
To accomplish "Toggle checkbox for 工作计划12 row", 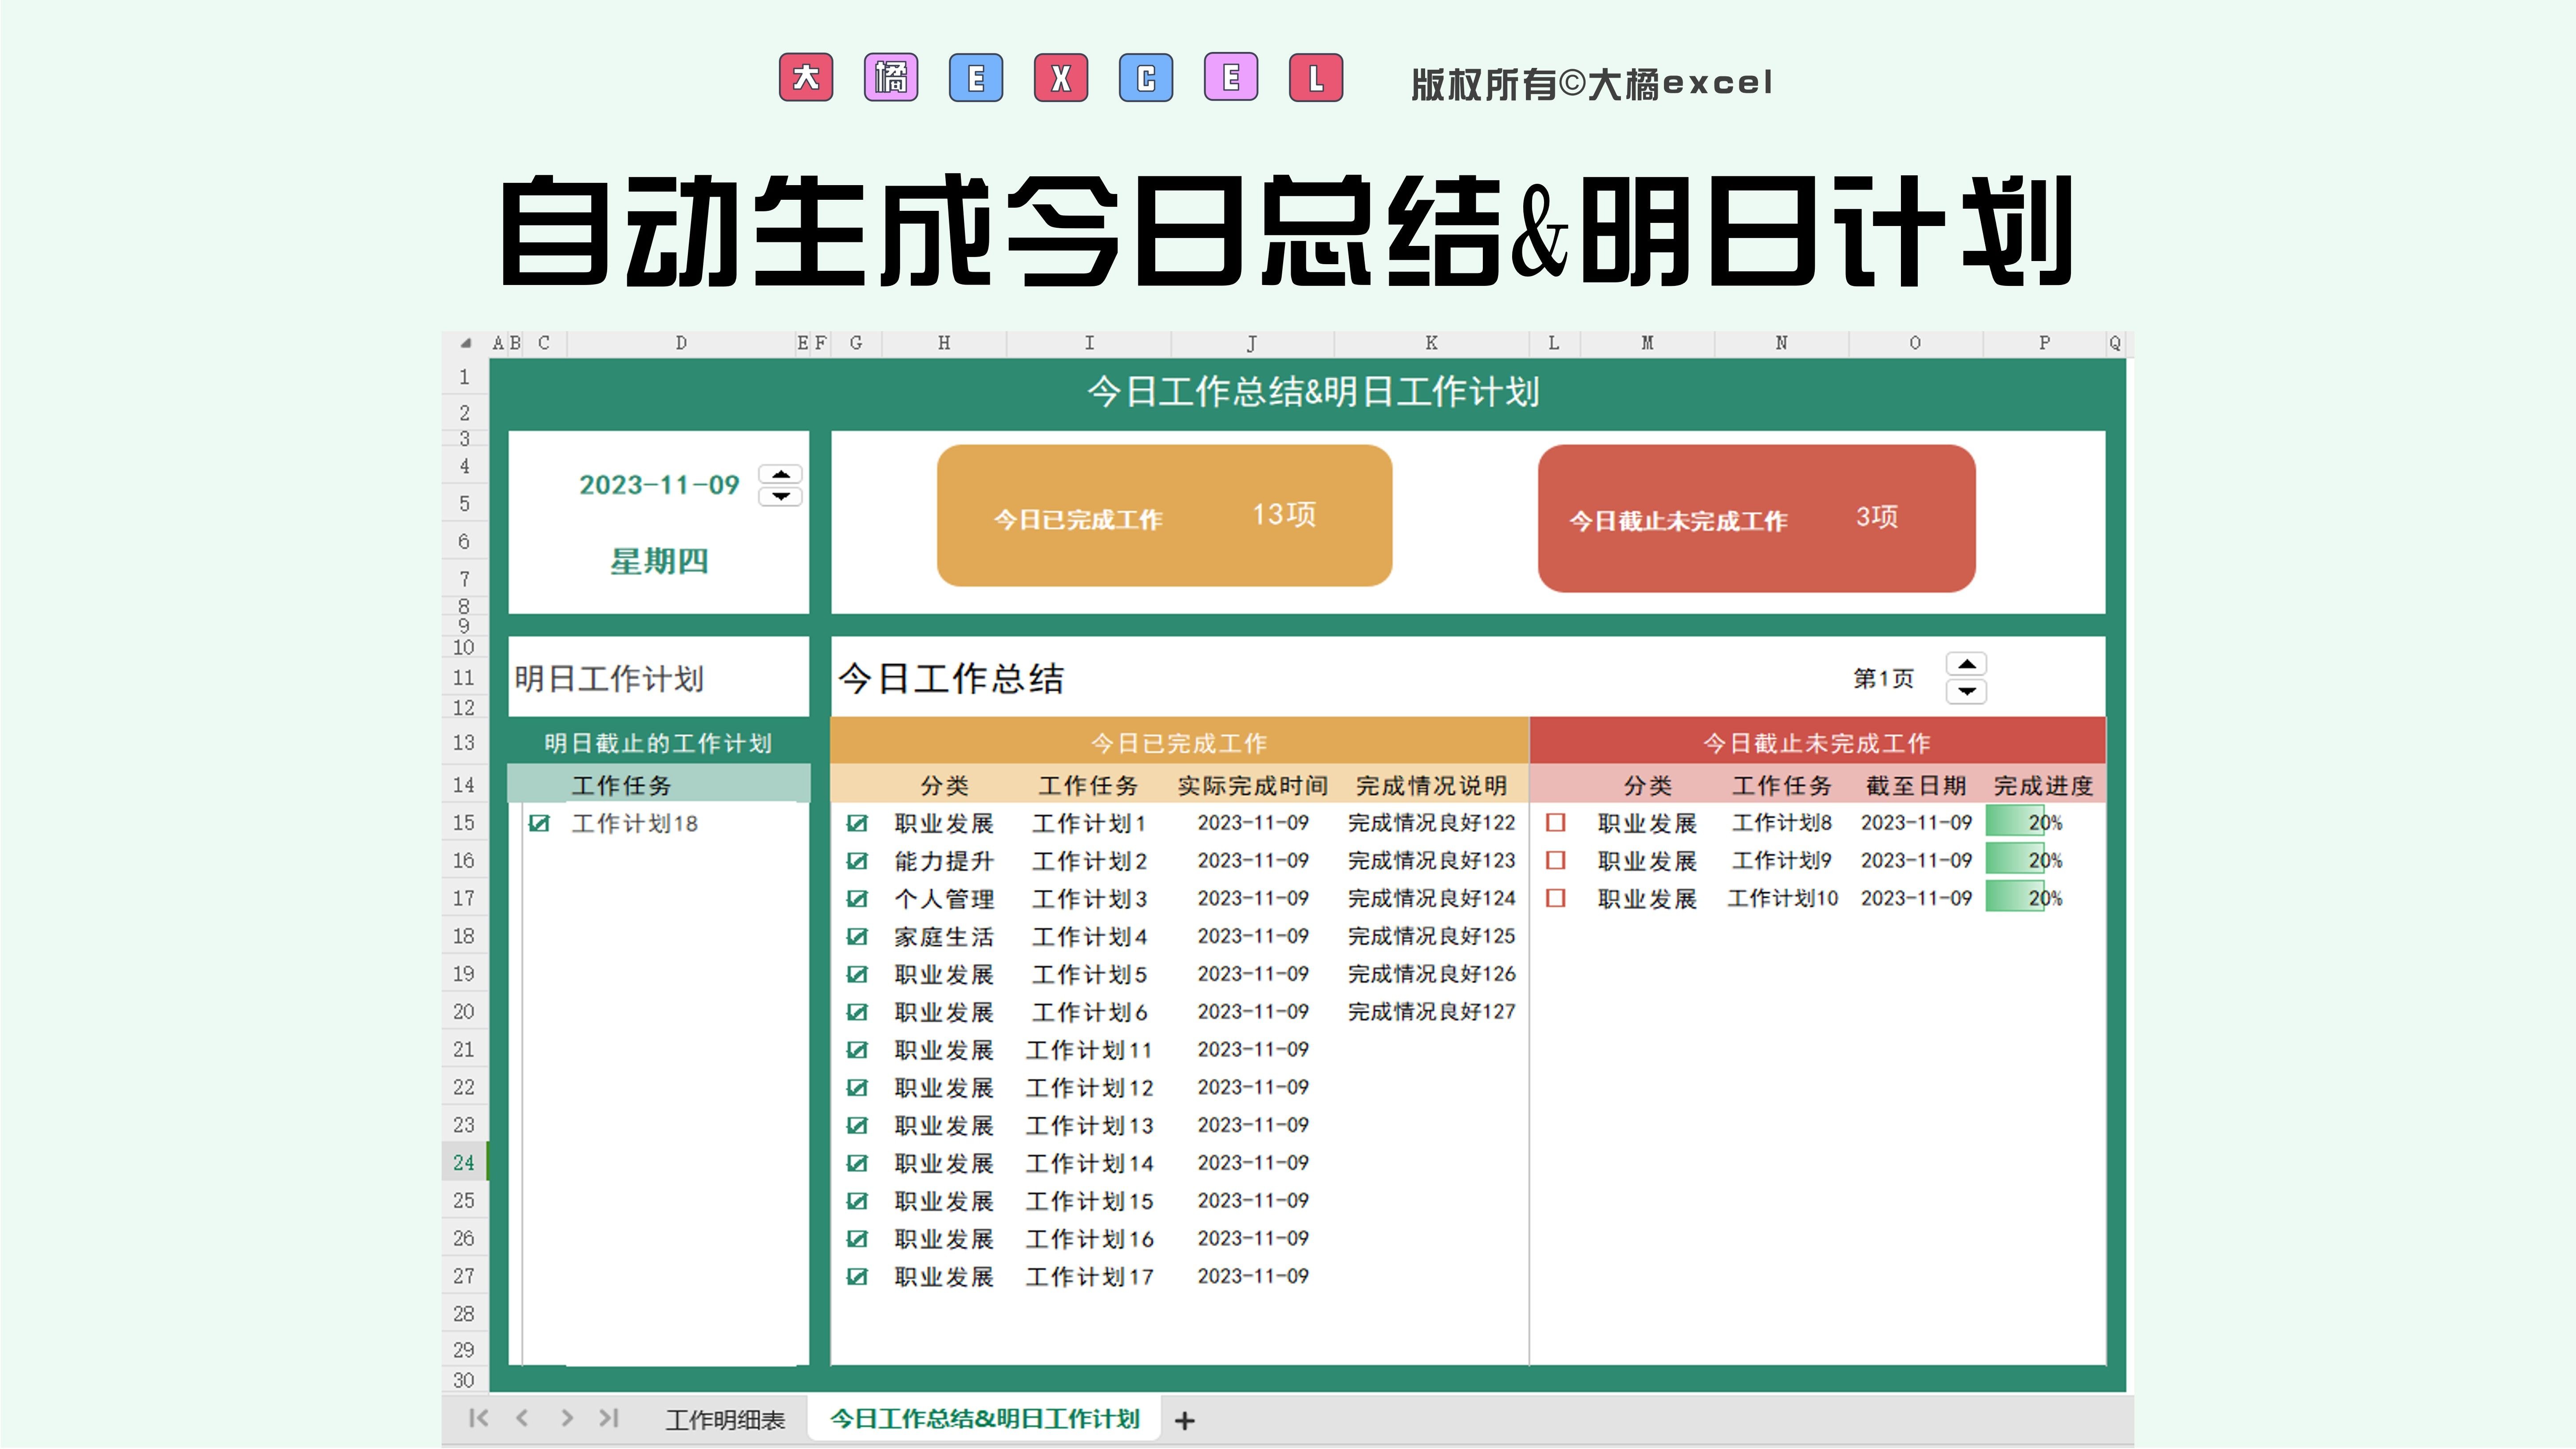I will [x=857, y=1088].
